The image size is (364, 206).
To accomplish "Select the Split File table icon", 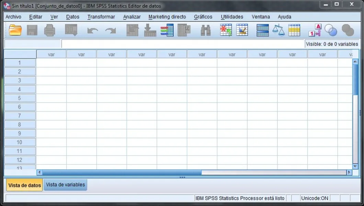I will 262,30.
